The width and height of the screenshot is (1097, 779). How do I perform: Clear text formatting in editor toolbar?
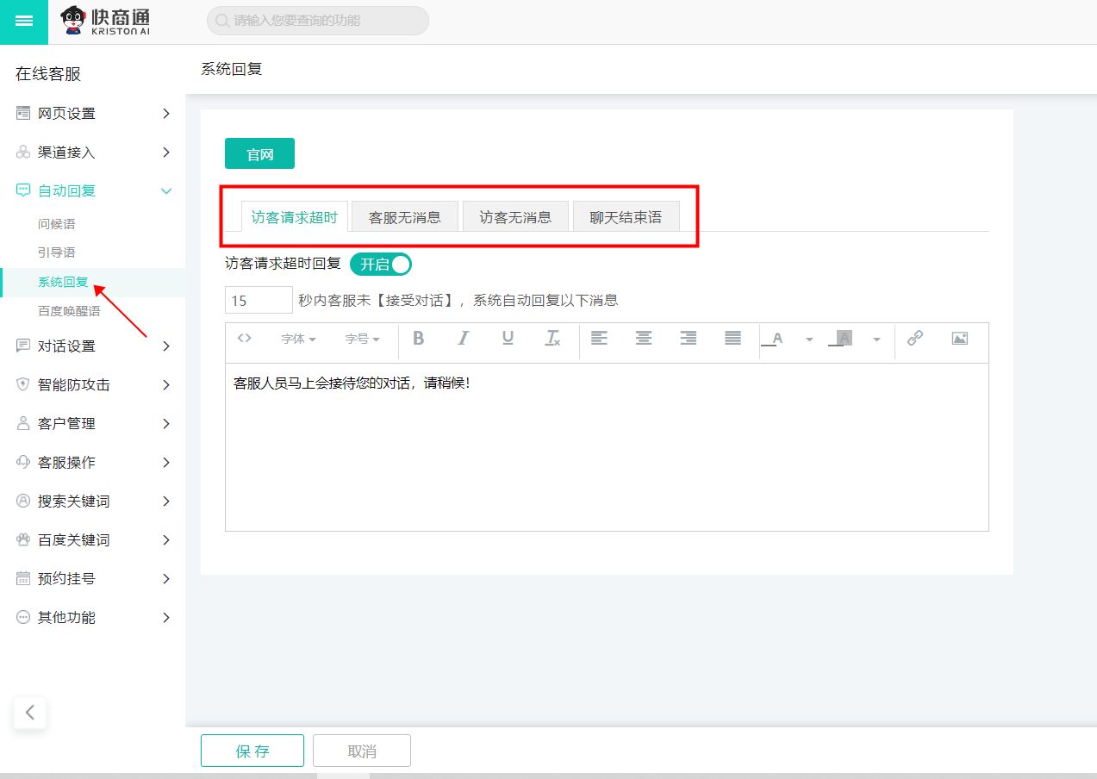pyautogui.click(x=552, y=339)
